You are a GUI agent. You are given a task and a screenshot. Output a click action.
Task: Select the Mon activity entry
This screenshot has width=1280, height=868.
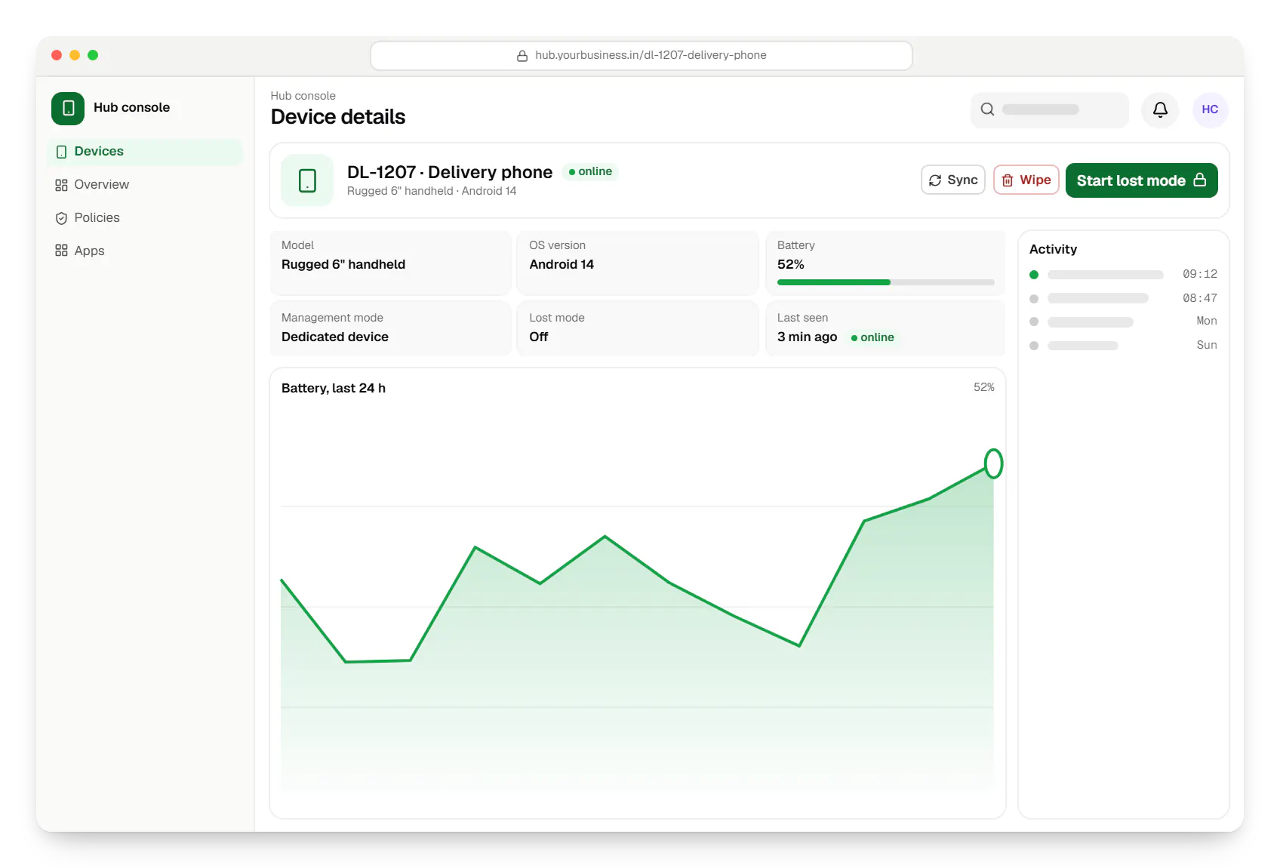tap(1123, 322)
